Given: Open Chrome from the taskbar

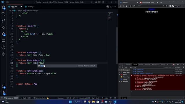Looking at the screenshot, I should coord(89,102).
